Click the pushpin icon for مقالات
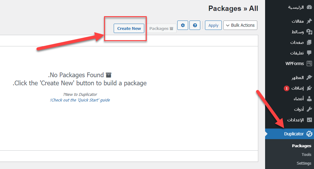This screenshot has width=314, height=169. [309, 21]
